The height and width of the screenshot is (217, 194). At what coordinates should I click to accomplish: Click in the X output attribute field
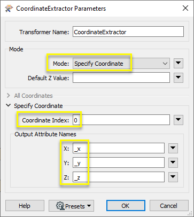tap(119, 148)
